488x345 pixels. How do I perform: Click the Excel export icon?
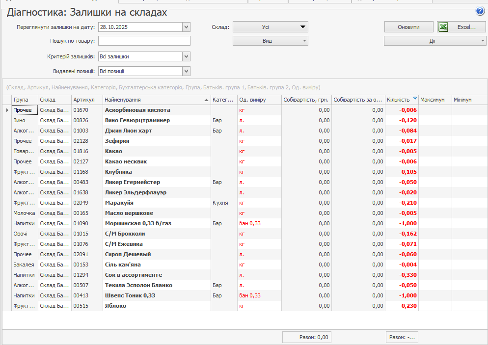tap(443, 27)
